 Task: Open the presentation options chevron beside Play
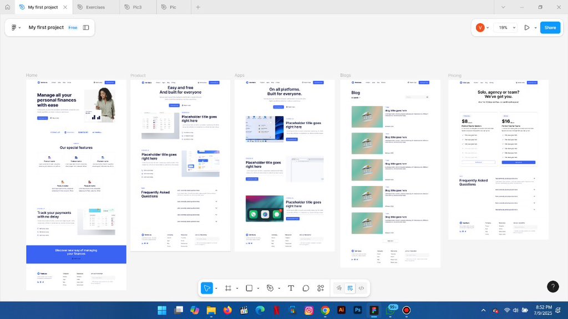pyautogui.click(x=535, y=27)
